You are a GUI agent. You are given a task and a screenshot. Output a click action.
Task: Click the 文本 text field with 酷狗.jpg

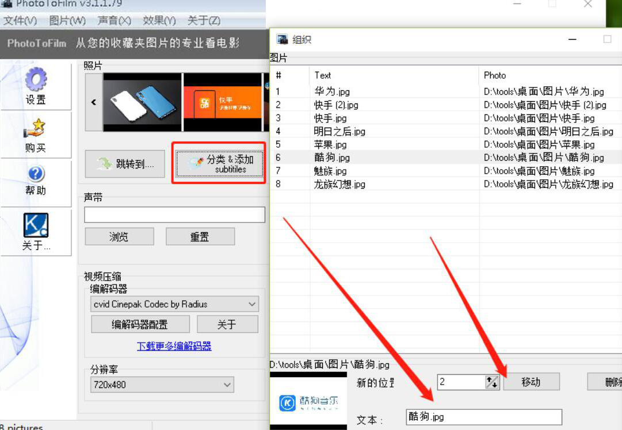484,417
